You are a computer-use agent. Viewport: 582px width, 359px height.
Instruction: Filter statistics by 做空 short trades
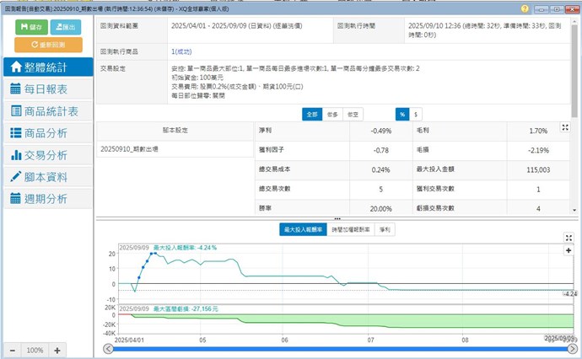tap(354, 114)
